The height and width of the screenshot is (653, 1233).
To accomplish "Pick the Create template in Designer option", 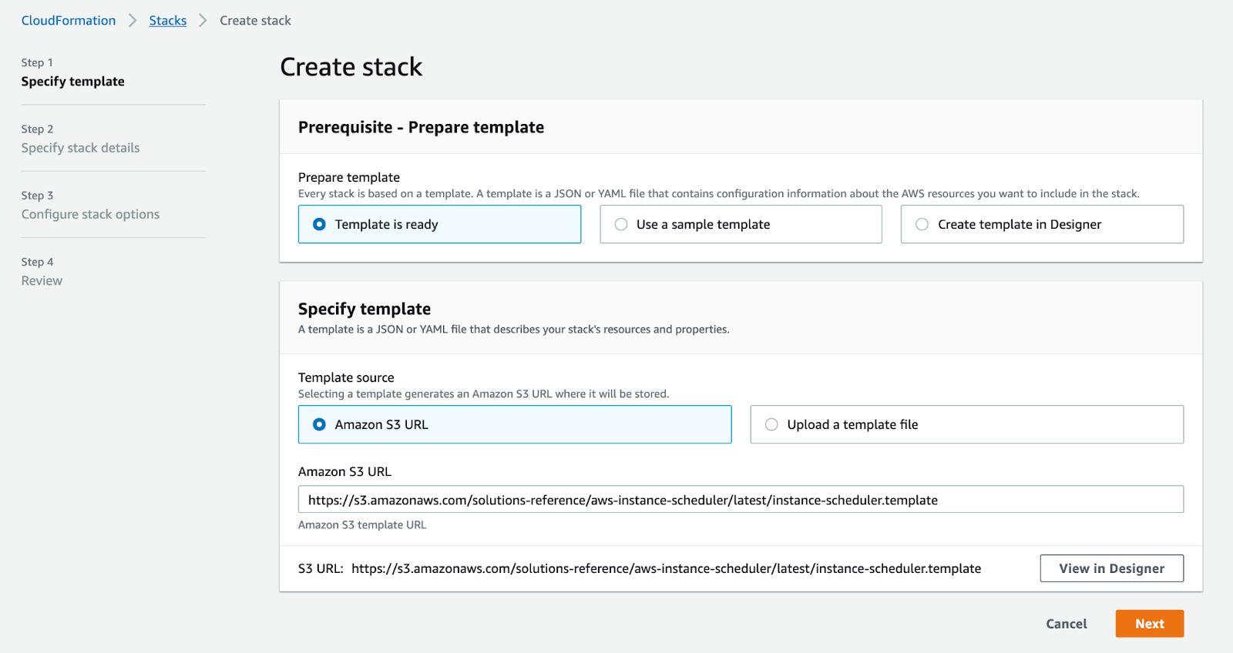I will [1042, 224].
